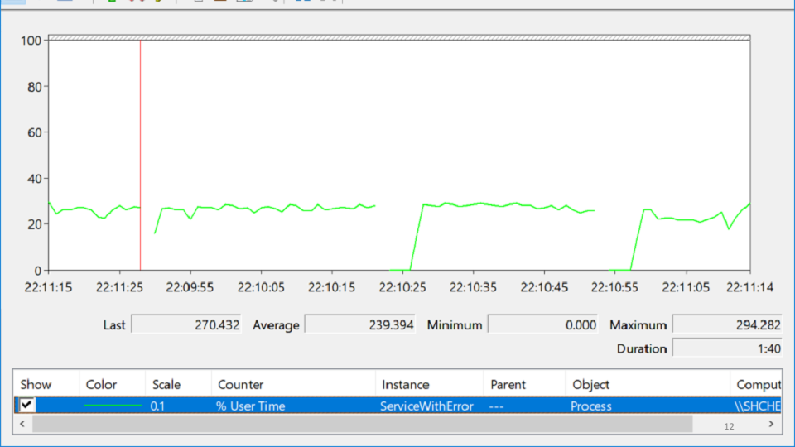Click the horizontal scrollbar thumb of counter list
The height and width of the screenshot is (447, 795).
pyautogui.click(x=362, y=424)
